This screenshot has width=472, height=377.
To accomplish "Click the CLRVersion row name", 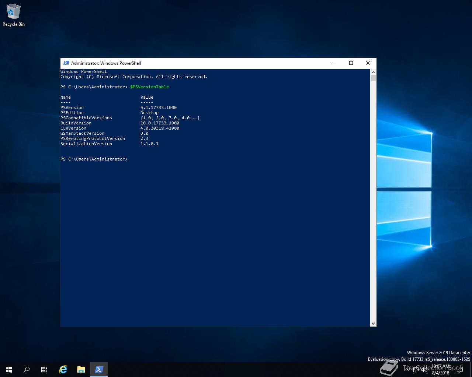I will click(73, 128).
